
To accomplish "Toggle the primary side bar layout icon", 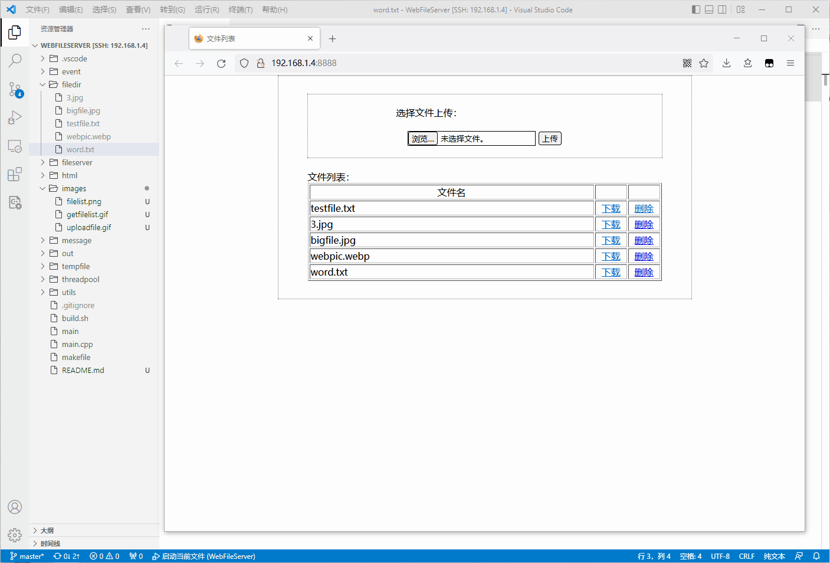I will (x=696, y=9).
